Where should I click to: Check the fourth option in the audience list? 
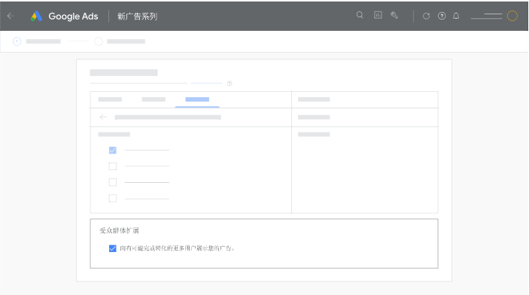tap(113, 198)
